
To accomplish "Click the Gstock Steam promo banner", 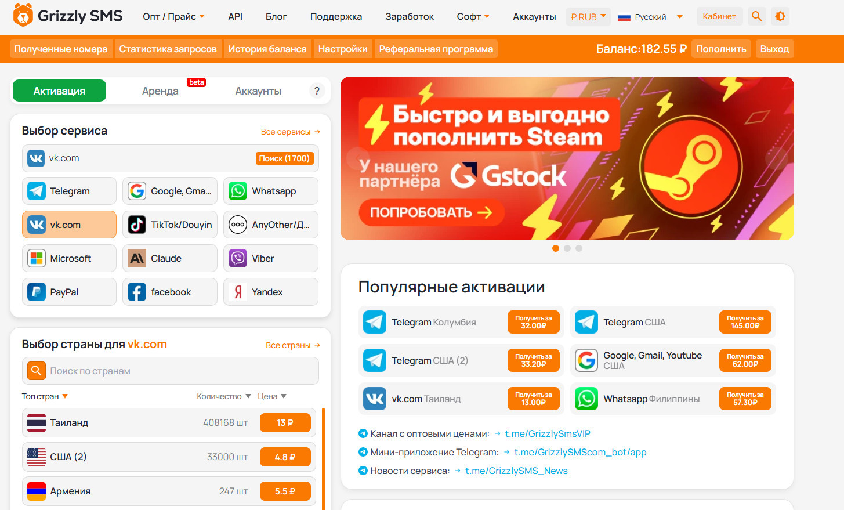I will pos(567,158).
